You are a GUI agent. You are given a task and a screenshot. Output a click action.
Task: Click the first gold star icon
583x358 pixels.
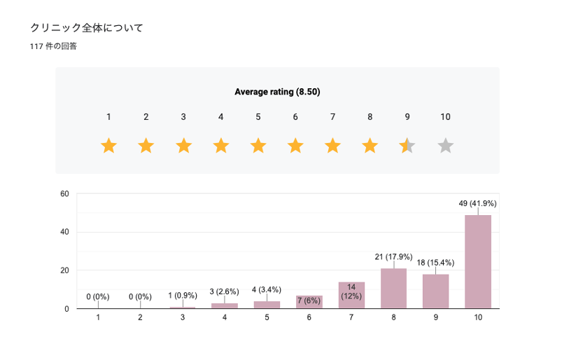tap(108, 146)
